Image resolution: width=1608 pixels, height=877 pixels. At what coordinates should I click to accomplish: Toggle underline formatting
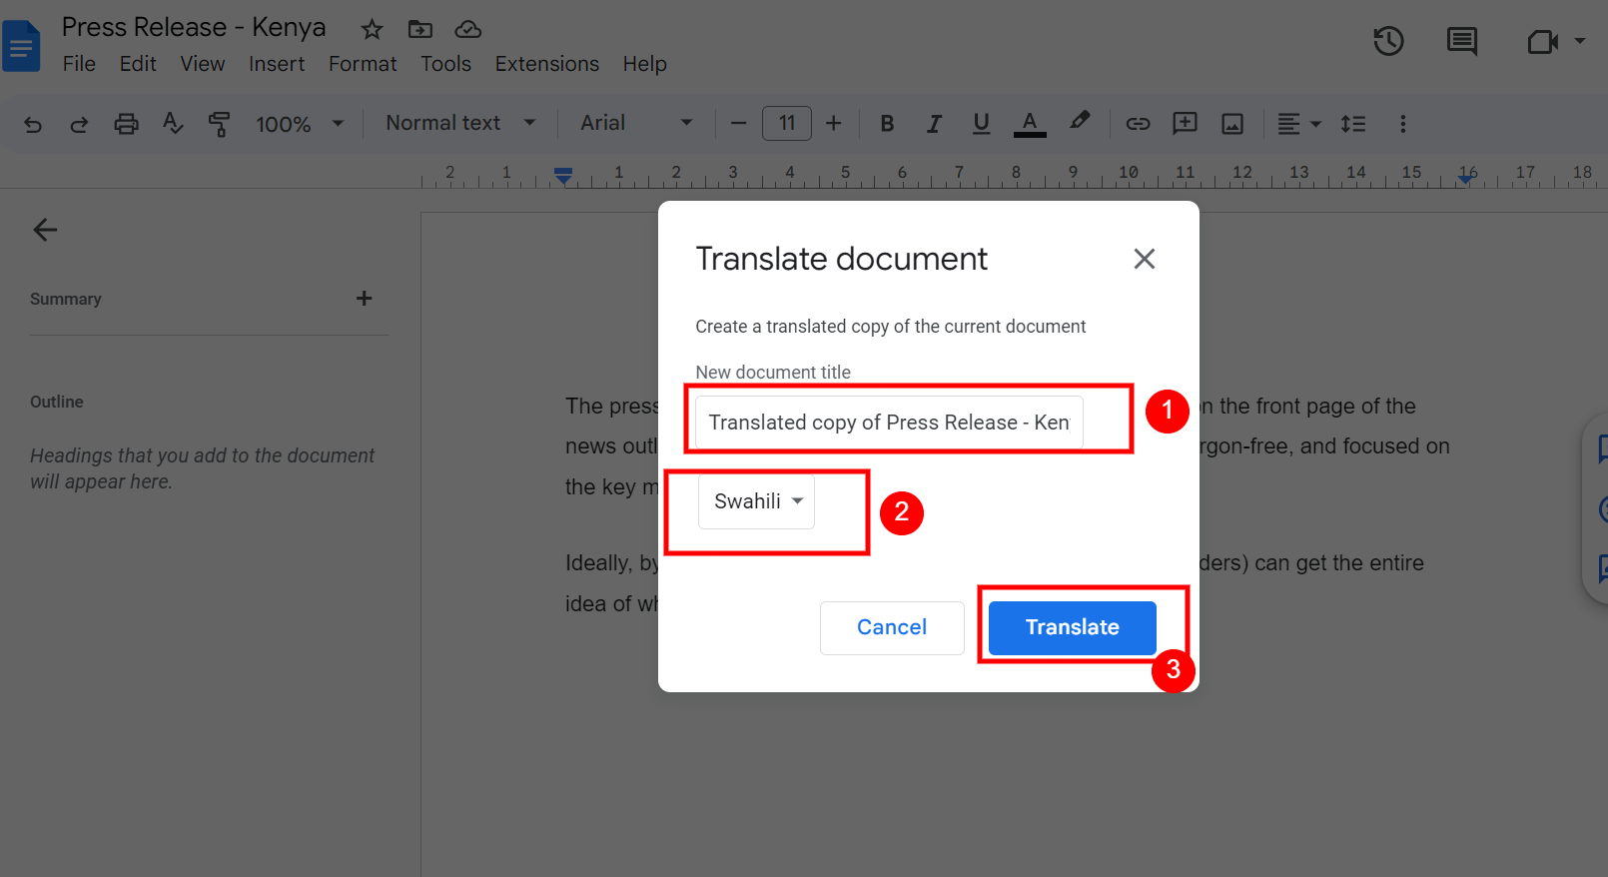coord(981,124)
